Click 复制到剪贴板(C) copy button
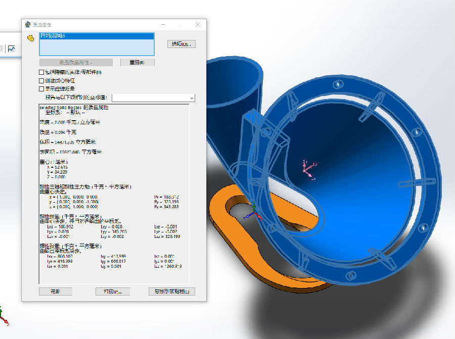The height and width of the screenshot is (339, 455). coord(172,292)
